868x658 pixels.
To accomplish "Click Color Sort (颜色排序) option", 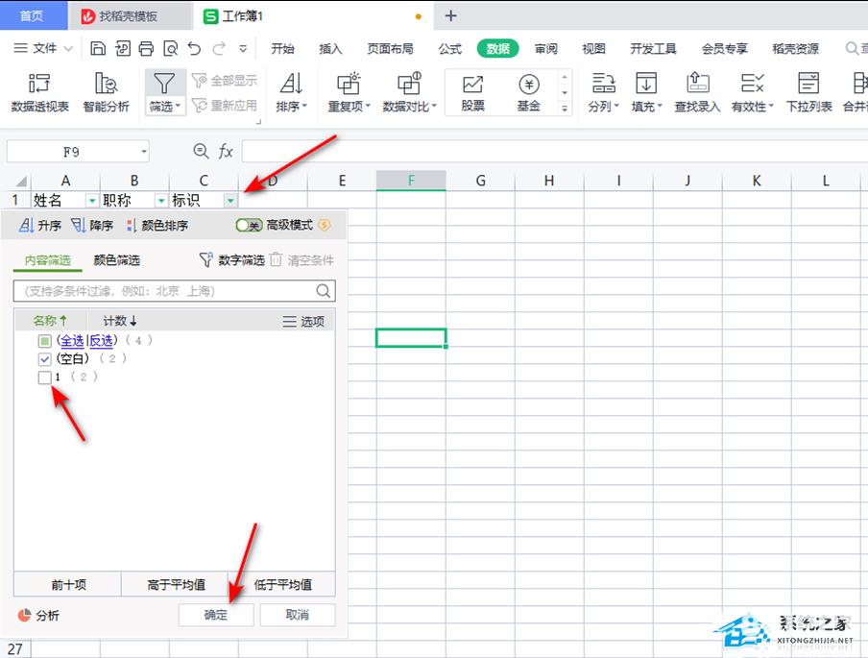I will coord(157,225).
